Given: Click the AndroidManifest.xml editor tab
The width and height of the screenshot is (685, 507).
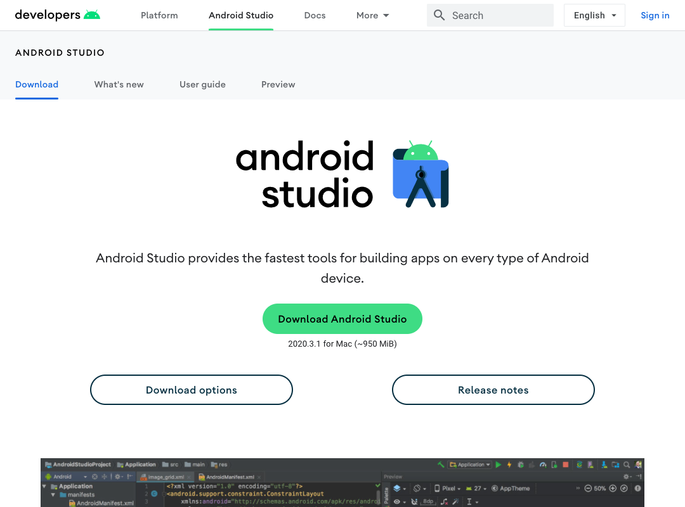Looking at the screenshot, I should tap(230, 477).
